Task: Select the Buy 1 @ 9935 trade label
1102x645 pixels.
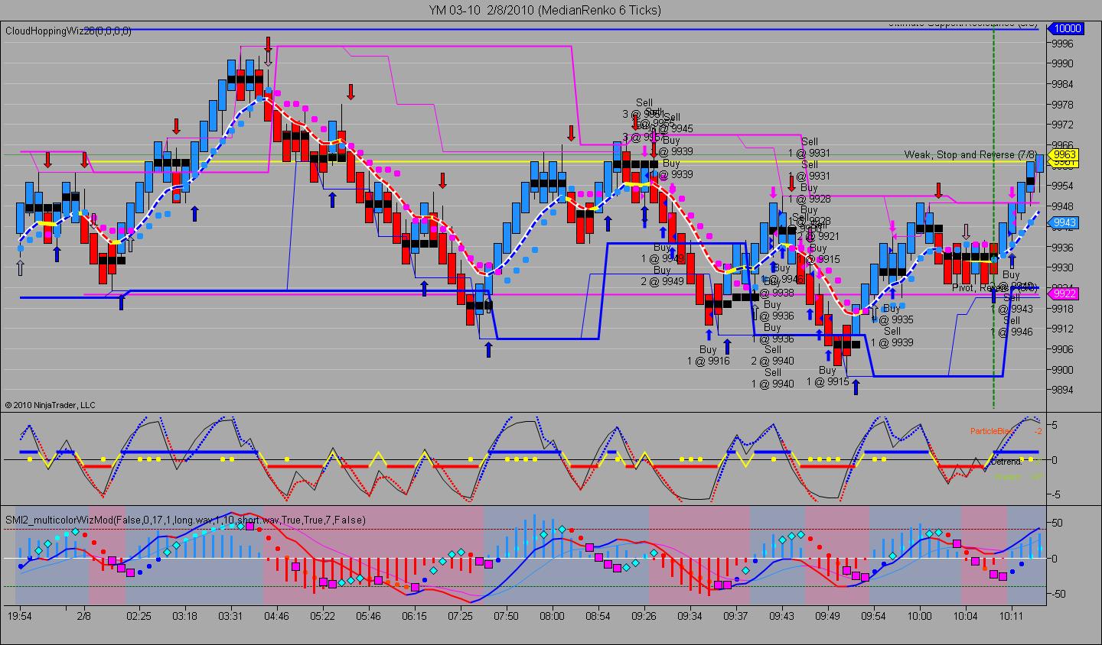Action: tap(892, 314)
